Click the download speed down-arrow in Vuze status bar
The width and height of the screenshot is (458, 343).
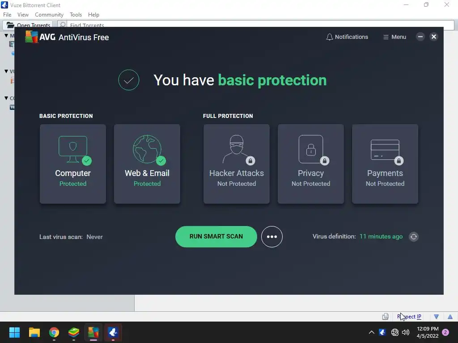[437, 317]
